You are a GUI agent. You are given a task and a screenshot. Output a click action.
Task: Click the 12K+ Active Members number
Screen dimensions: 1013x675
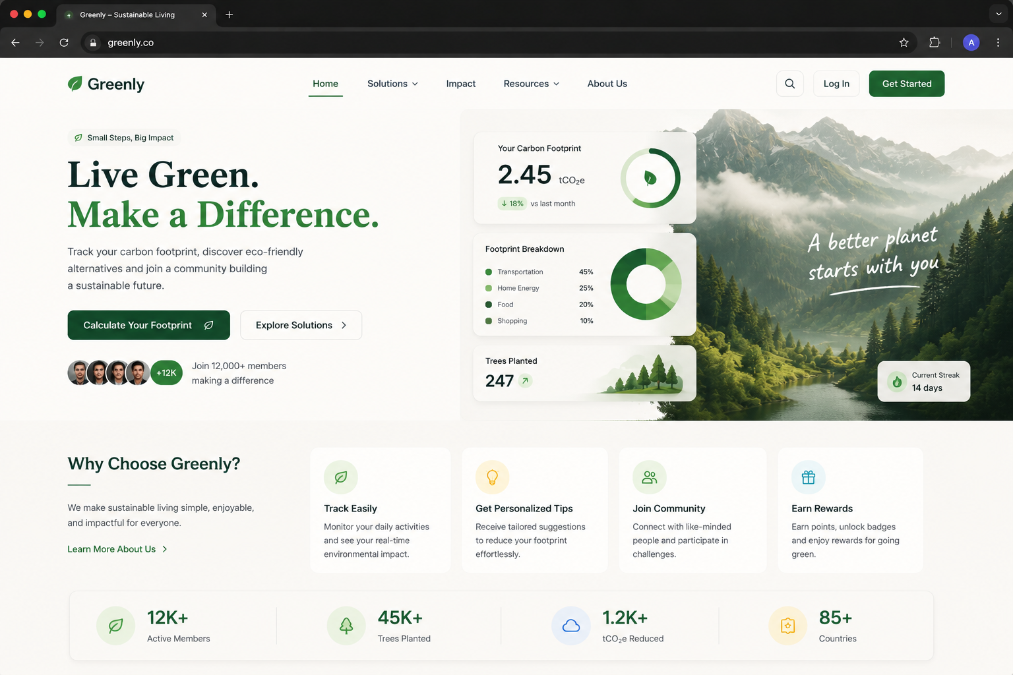click(x=168, y=618)
